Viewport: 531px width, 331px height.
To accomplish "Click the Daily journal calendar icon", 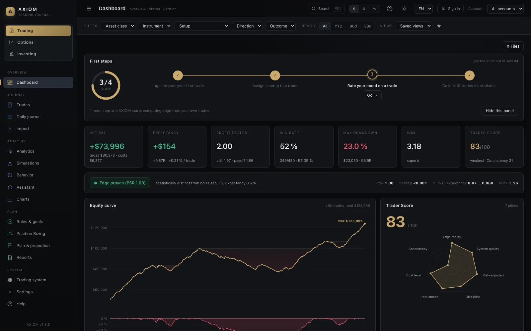I will coord(10,117).
